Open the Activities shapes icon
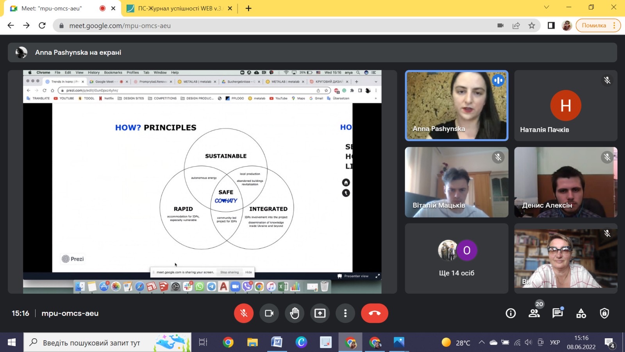625x352 pixels. pos(581,313)
